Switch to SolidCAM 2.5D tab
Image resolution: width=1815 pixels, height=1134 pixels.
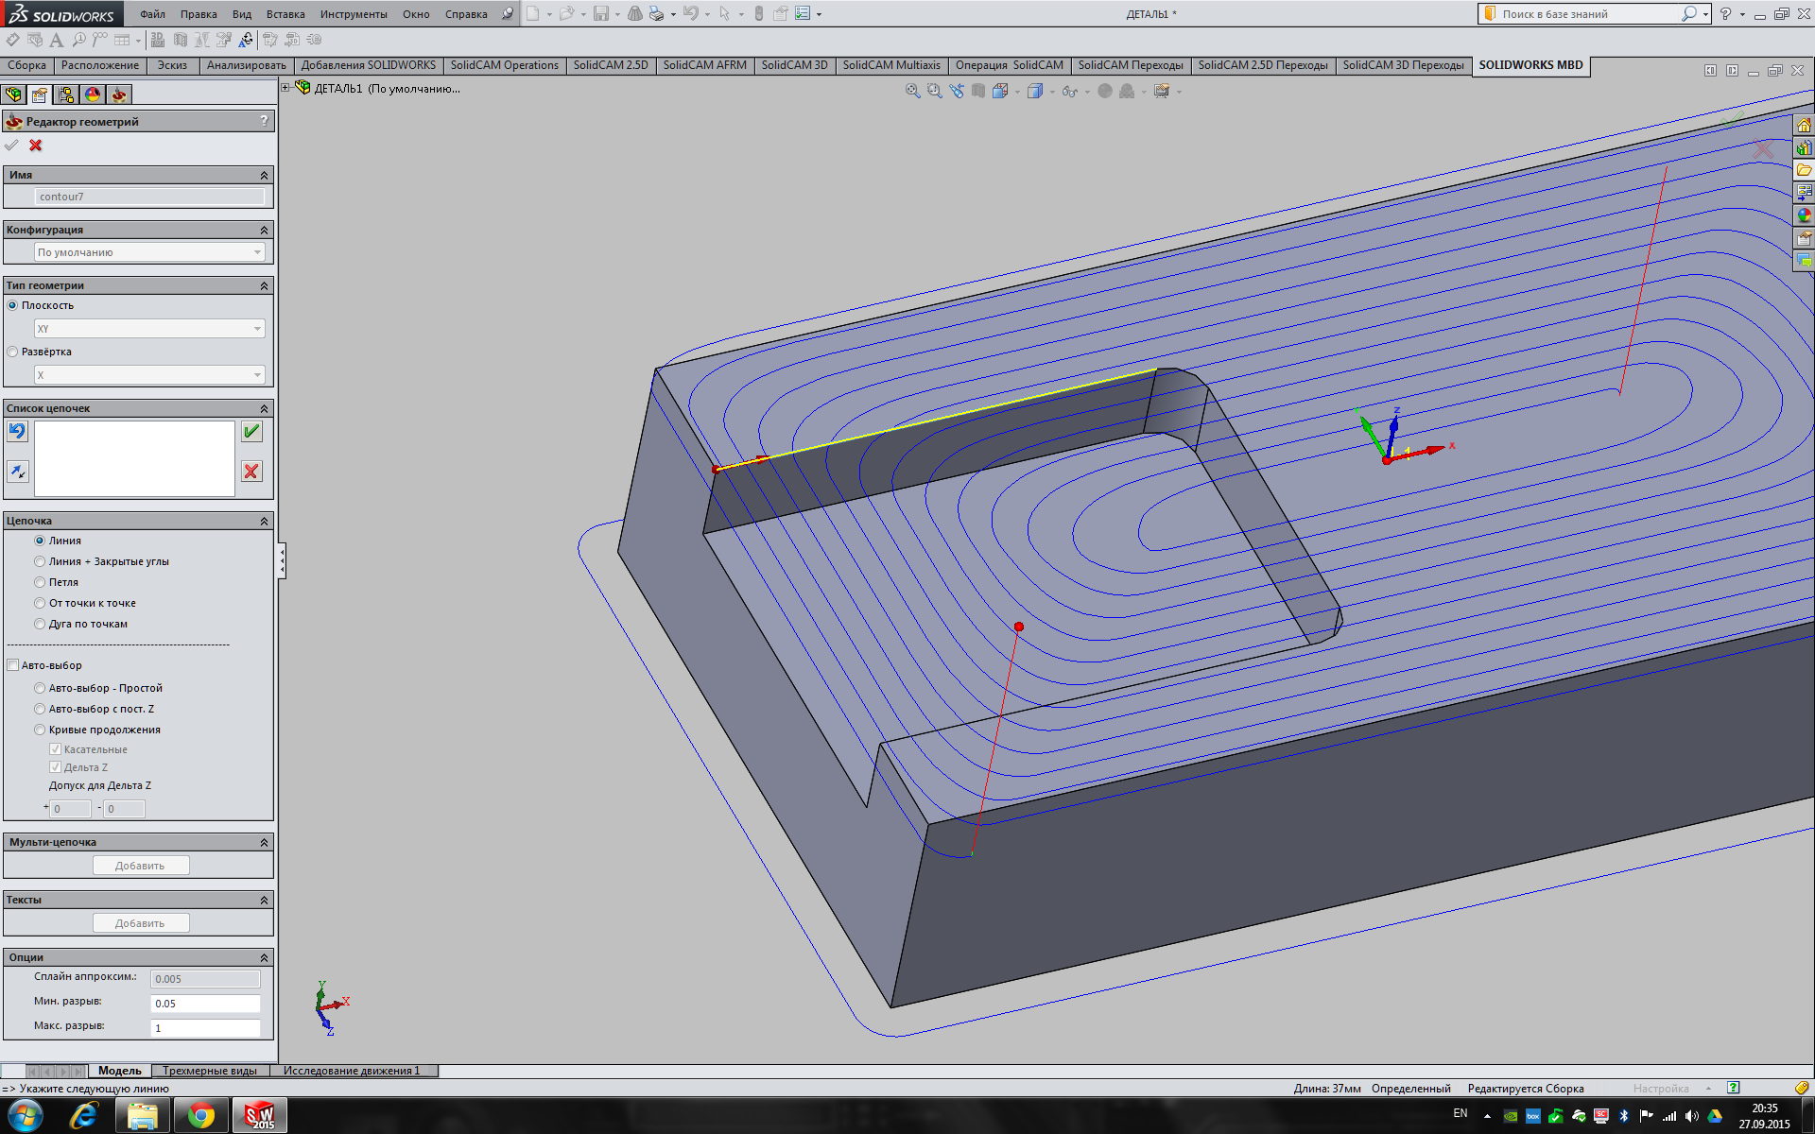(x=610, y=65)
